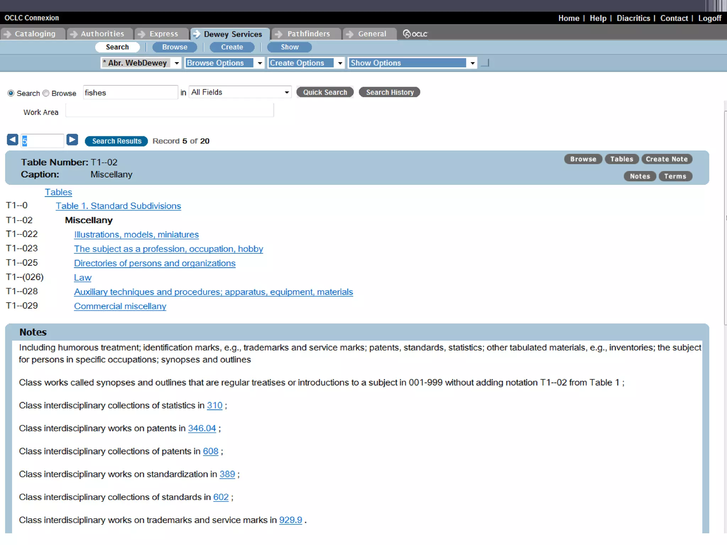
Task: Click the Terms button
Action: point(675,176)
